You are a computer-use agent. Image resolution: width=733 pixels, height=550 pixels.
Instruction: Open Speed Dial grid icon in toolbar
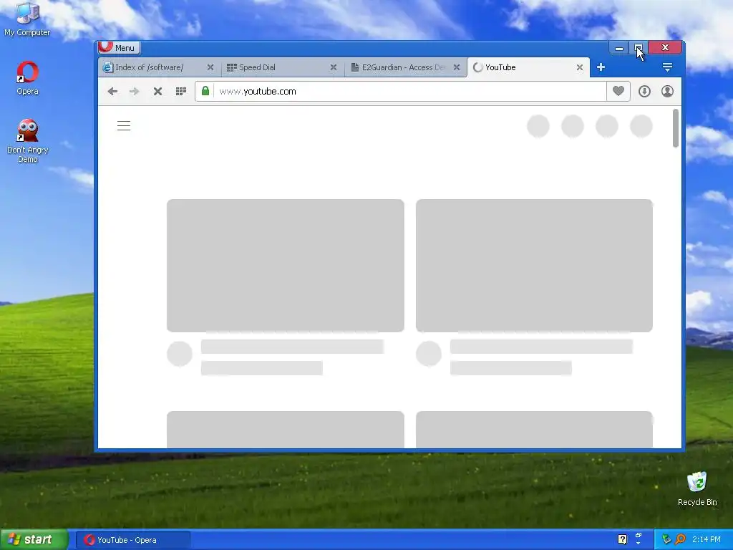181,91
